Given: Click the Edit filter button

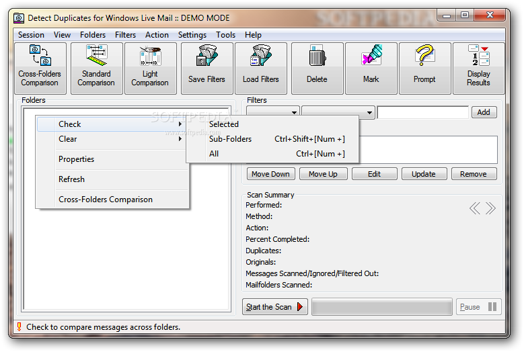Looking at the screenshot, I should tap(374, 174).
